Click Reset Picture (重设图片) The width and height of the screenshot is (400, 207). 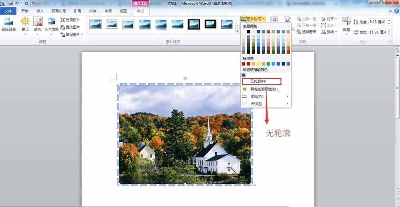[x=70, y=34]
